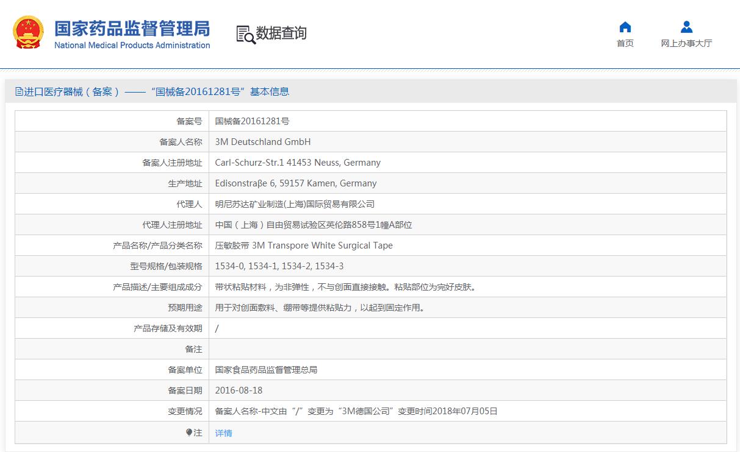The image size is (740, 452).
Task: Click the 产品存储及有效期 row label
Action: pos(168,328)
